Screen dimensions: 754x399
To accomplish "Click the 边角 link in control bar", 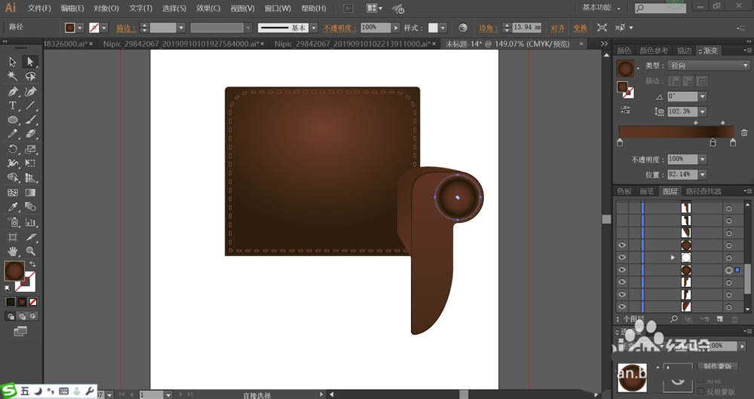I will tap(488, 28).
